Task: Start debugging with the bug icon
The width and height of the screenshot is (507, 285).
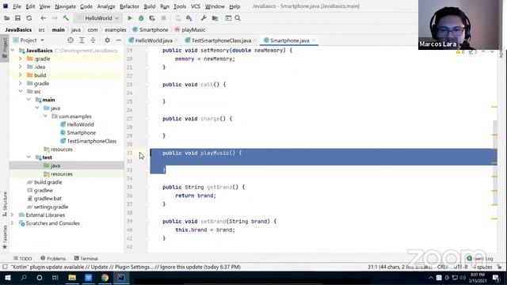Action: (x=141, y=18)
